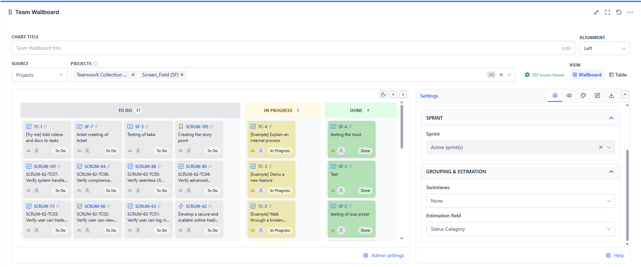
Task: Click the wallboard vertical scrollbar
Action: pos(402,127)
